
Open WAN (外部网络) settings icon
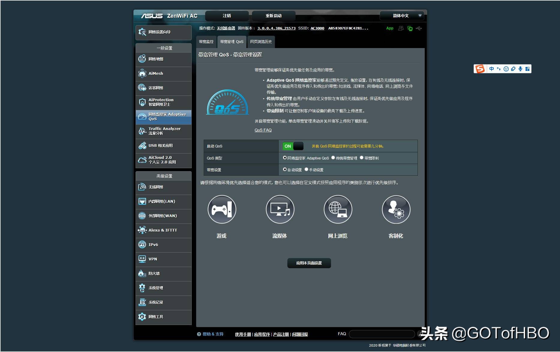(142, 216)
